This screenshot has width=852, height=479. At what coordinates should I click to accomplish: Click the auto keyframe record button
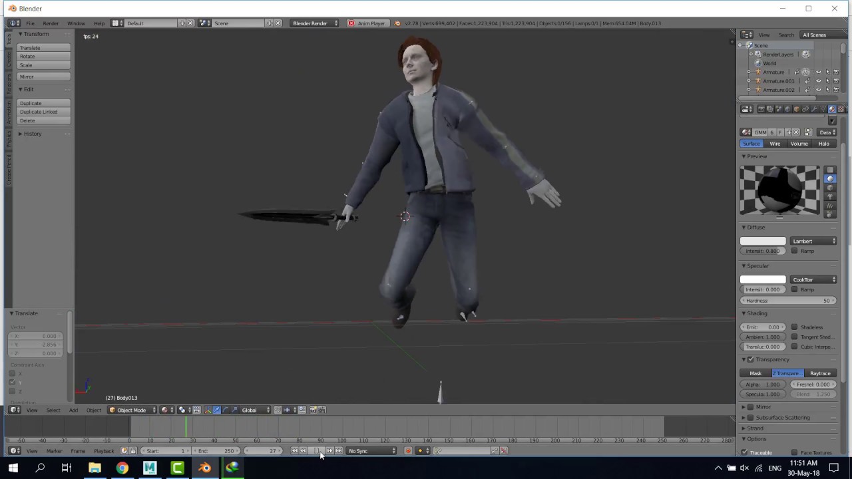[408, 451]
